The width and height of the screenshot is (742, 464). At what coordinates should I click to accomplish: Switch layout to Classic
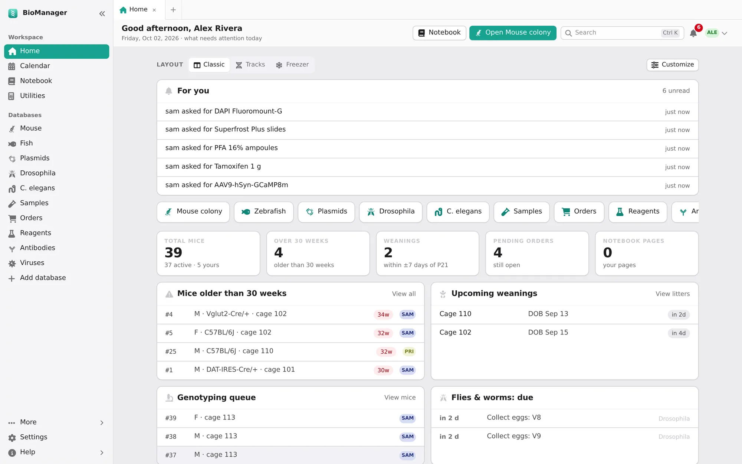pyautogui.click(x=209, y=65)
